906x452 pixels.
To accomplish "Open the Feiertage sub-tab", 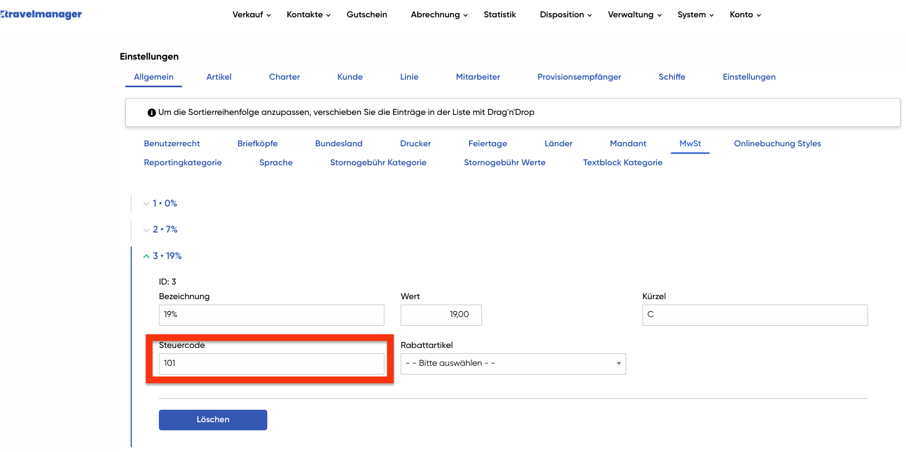I will pyautogui.click(x=488, y=144).
